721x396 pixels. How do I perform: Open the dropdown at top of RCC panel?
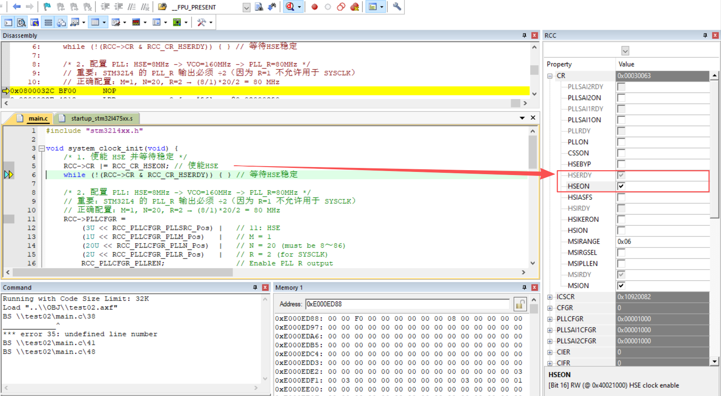pos(625,51)
